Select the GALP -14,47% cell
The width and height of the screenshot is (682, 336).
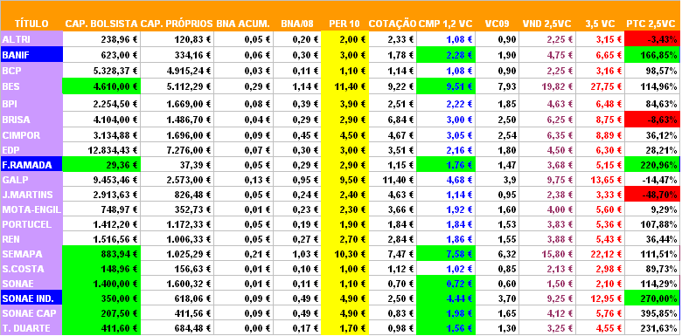pyautogui.click(x=652, y=180)
